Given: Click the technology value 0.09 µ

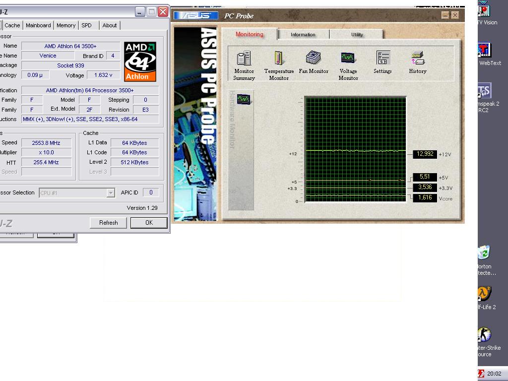Looking at the screenshot, I should pyautogui.click(x=35, y=75).
